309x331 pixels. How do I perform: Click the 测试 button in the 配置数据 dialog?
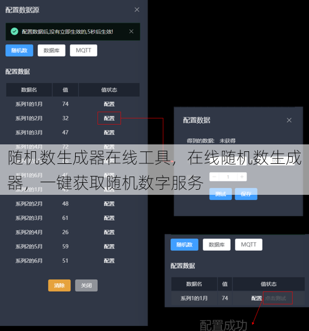pyautogui.click(x=221, y=194)
